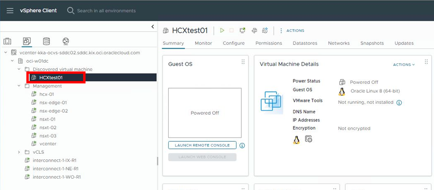Image resolution: width=434 pixels, height=190 pixels.
Task: Switch to Networking inventory view
Action: point(66,41)
